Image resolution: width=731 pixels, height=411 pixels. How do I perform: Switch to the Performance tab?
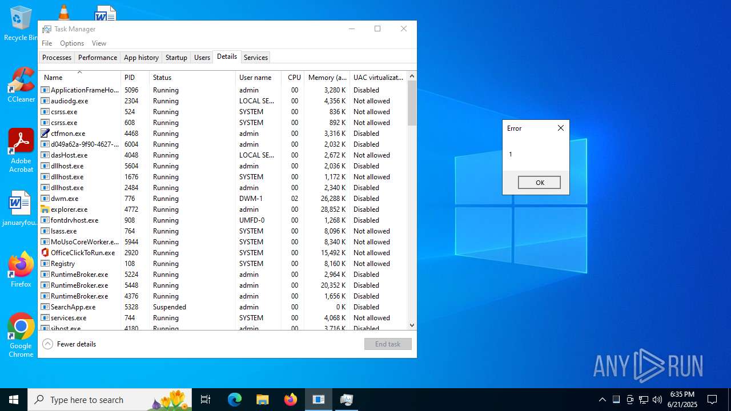coord(98,58)
